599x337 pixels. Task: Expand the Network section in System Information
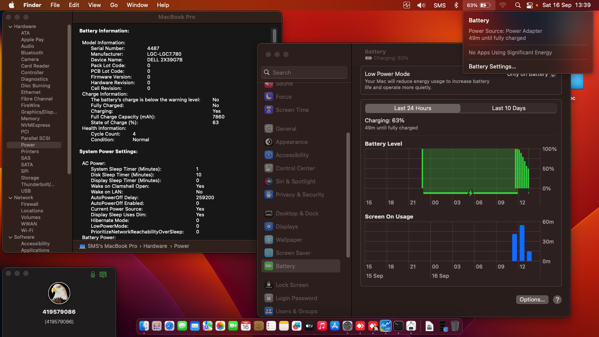[x=10, y=197]
